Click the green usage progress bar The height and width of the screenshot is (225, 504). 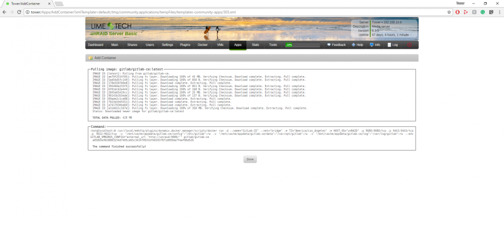click(302, 45)
